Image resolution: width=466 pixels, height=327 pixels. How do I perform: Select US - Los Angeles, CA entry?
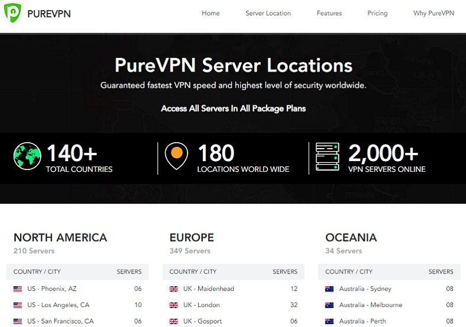point(77,305)
